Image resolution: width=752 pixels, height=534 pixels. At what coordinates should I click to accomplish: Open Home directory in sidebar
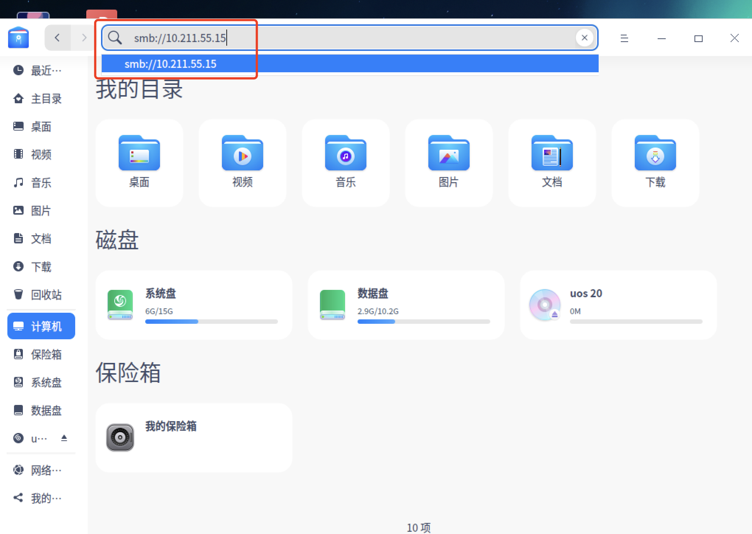pyautogui.click(x=41, y=99)
